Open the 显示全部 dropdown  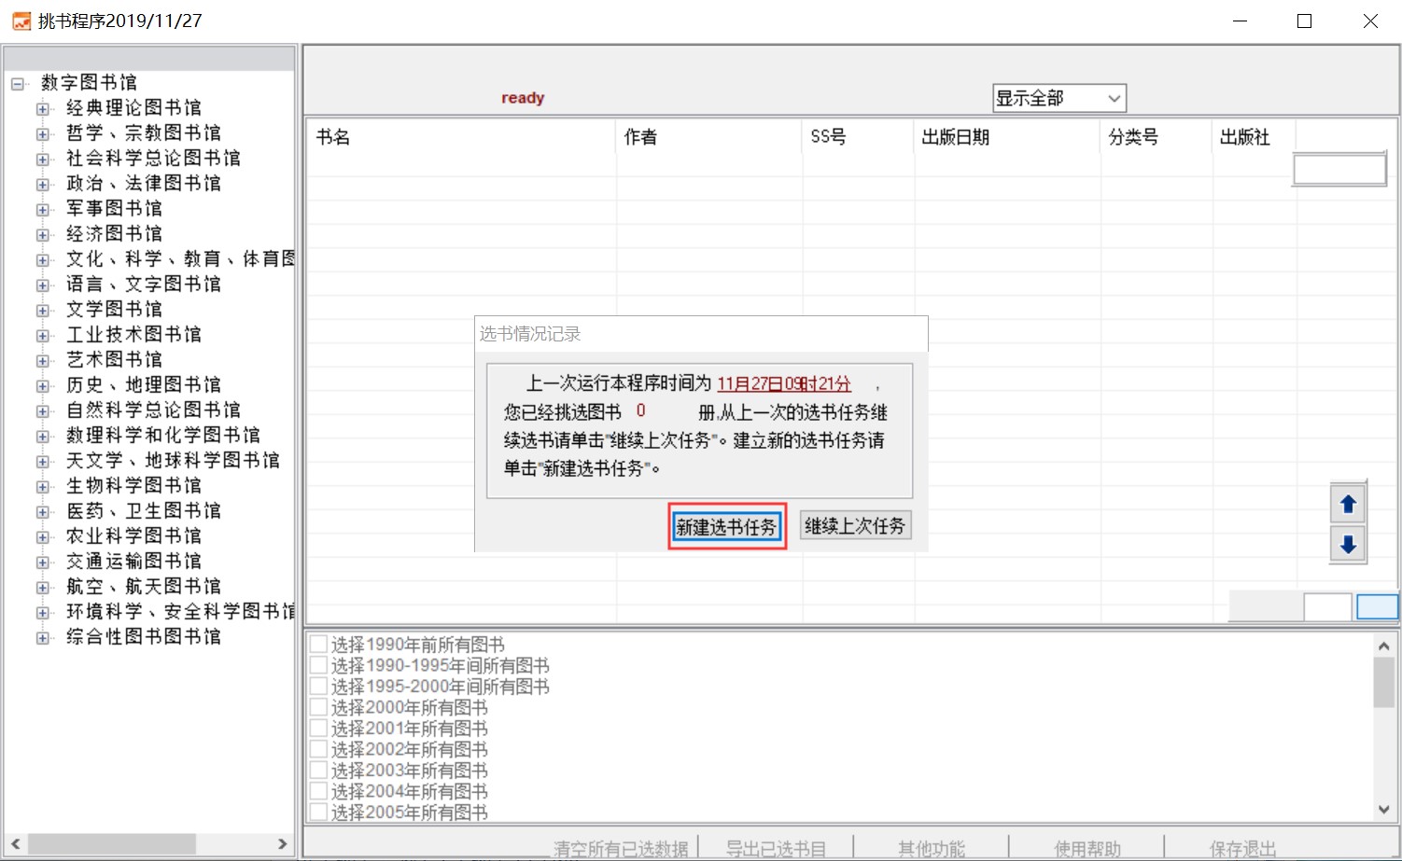(x=1059, y=98)
